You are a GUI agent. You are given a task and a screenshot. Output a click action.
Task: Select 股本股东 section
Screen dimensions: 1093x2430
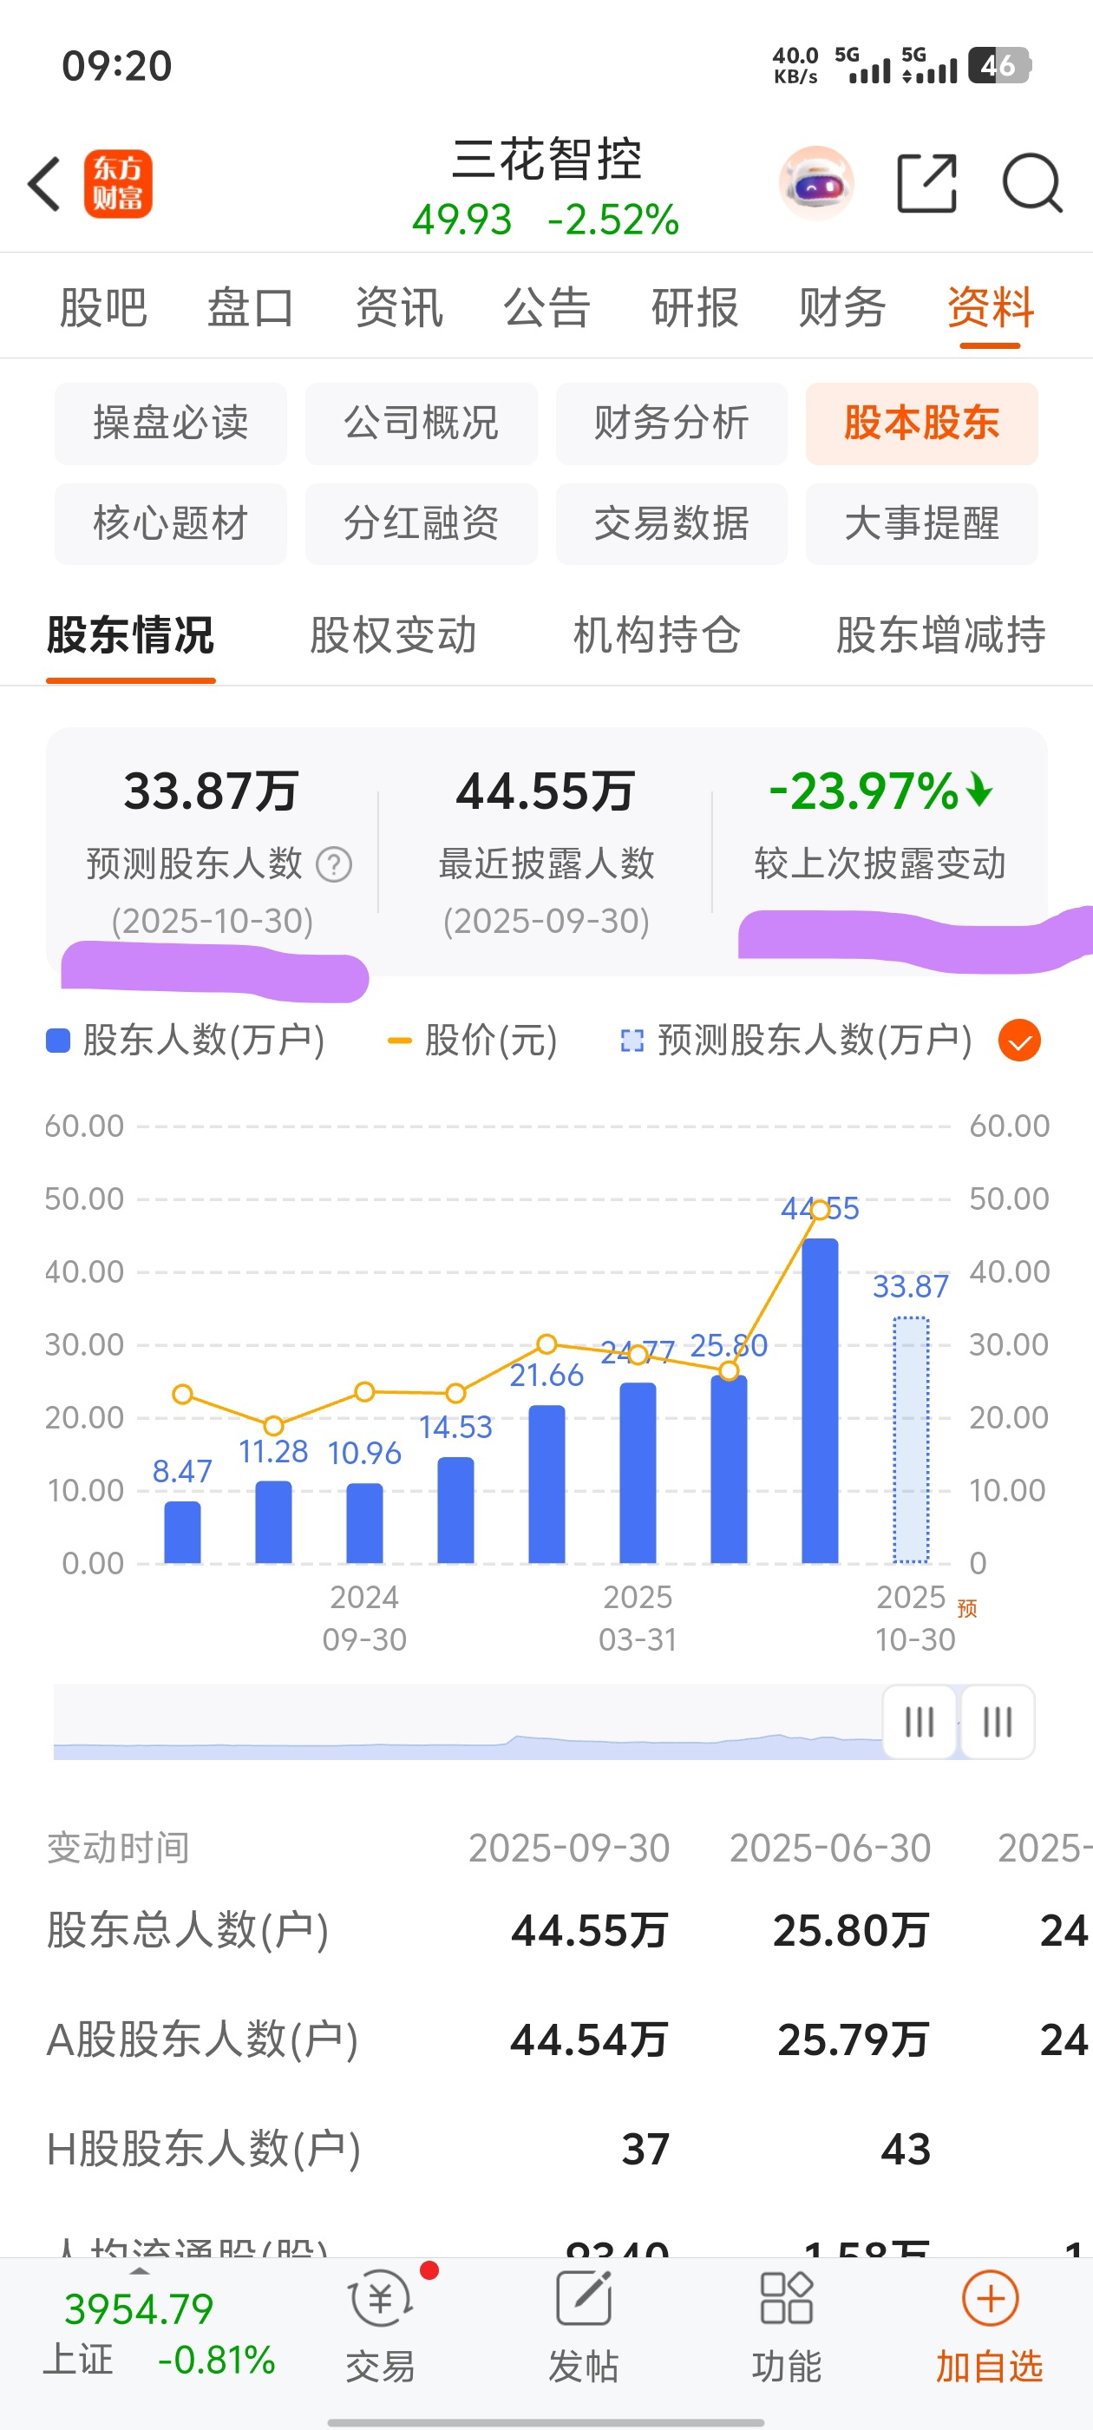pyautogui.click(x=921, y=424)
